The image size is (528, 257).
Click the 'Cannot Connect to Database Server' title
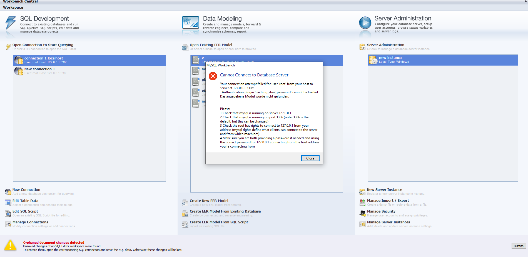tap(254, 75)
